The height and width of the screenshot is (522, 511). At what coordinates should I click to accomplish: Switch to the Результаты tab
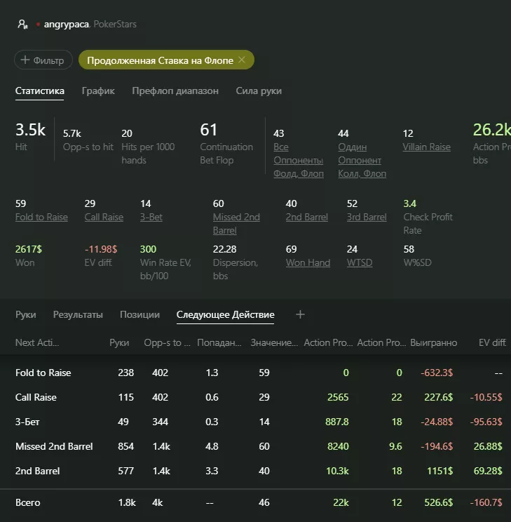(x=78, y=314)
